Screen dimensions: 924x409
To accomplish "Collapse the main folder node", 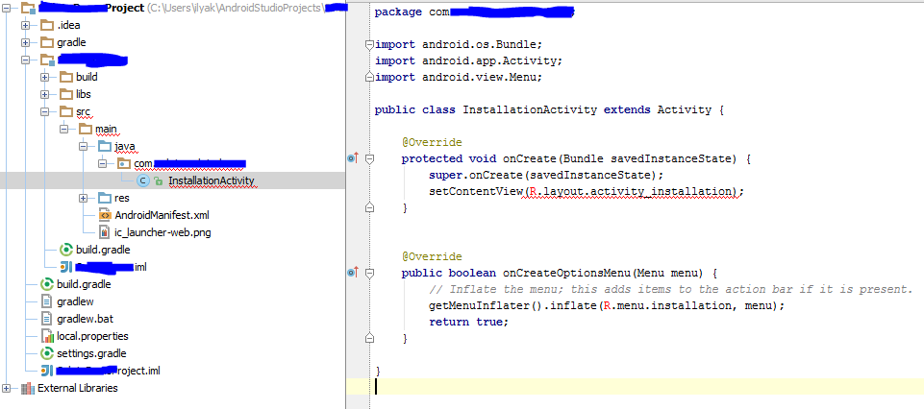I will pyautogui.click(x=63, y=129).
